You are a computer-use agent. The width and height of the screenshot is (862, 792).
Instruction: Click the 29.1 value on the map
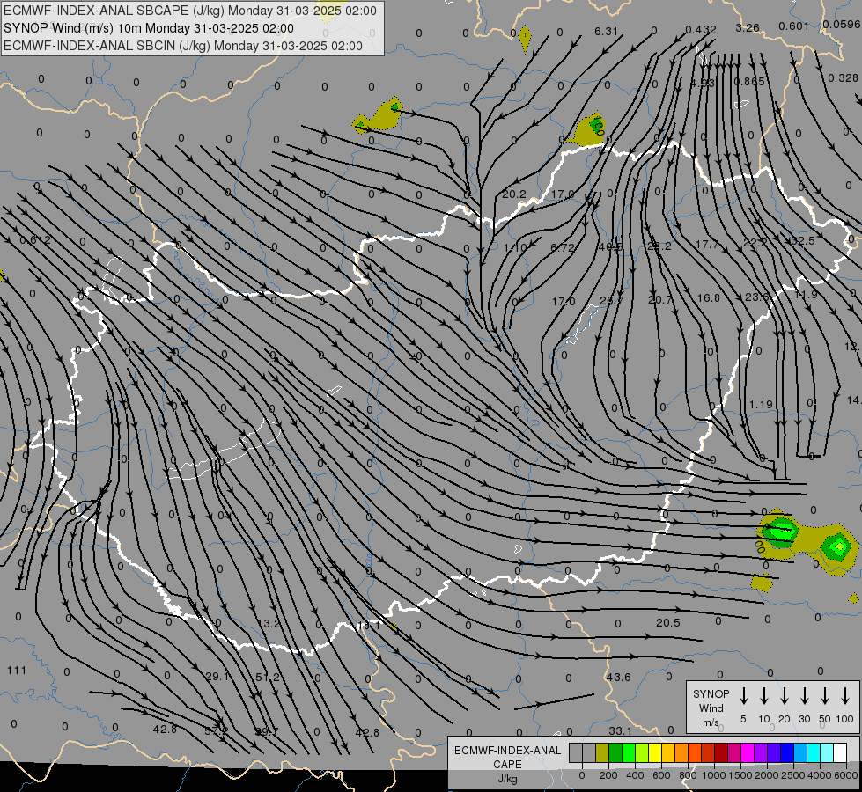pos(217,677)
